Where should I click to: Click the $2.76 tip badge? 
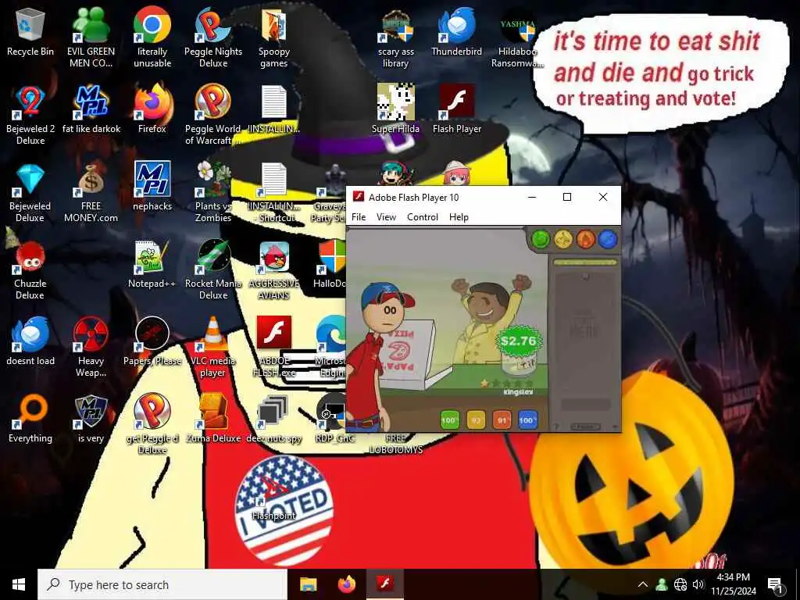tap(519, 341)
